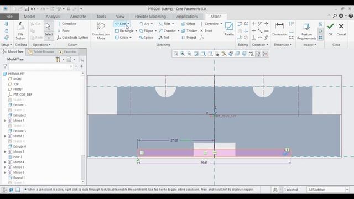Open Rectangle type dropdown arrow

(136, 31)
